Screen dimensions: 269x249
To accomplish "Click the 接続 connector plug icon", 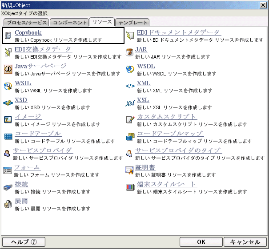I will [8, 187].
